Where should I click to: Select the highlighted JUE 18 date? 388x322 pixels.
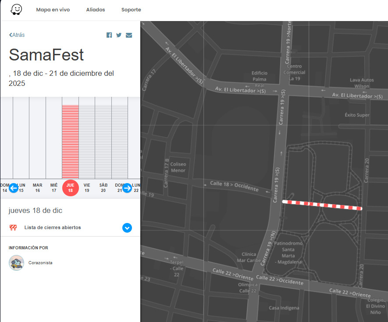point(70,188)
